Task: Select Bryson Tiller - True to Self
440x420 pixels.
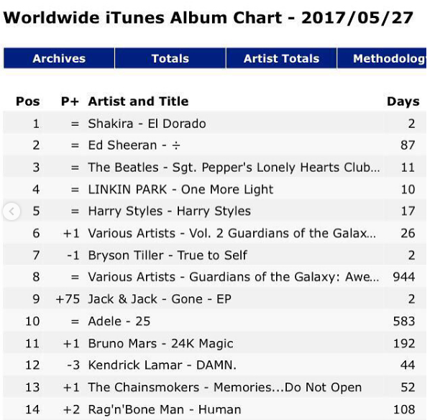Action: 168,255
